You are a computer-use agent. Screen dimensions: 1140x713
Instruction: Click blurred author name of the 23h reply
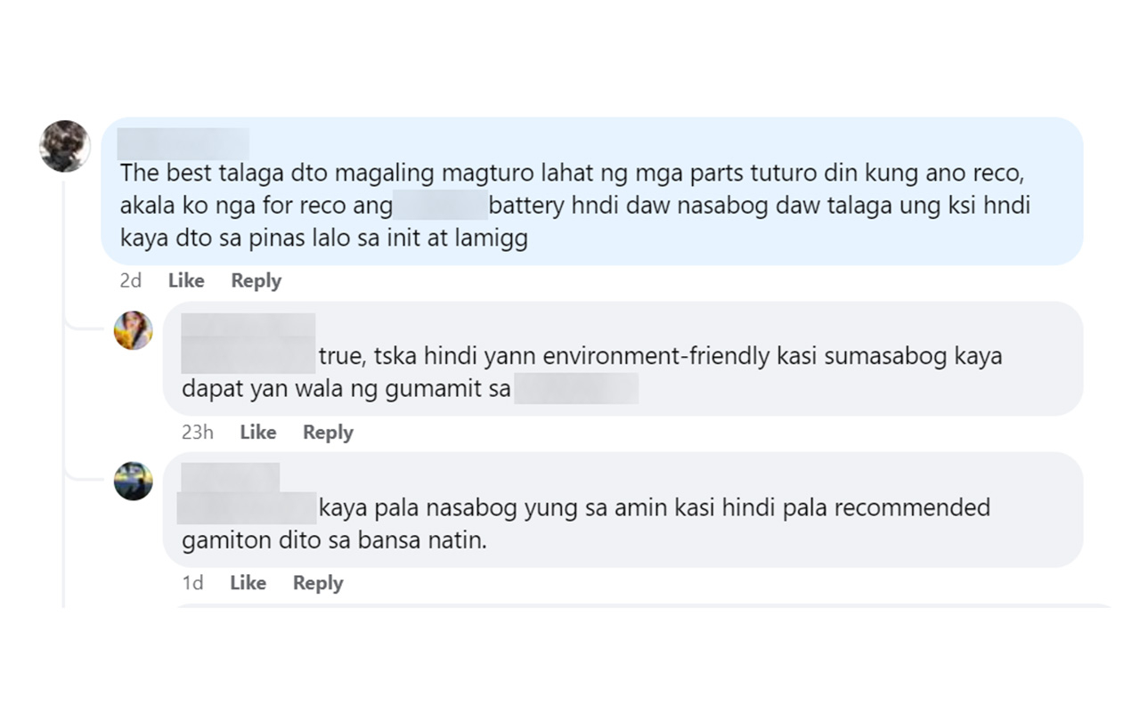pyautogui.click(x=248, y=329)
